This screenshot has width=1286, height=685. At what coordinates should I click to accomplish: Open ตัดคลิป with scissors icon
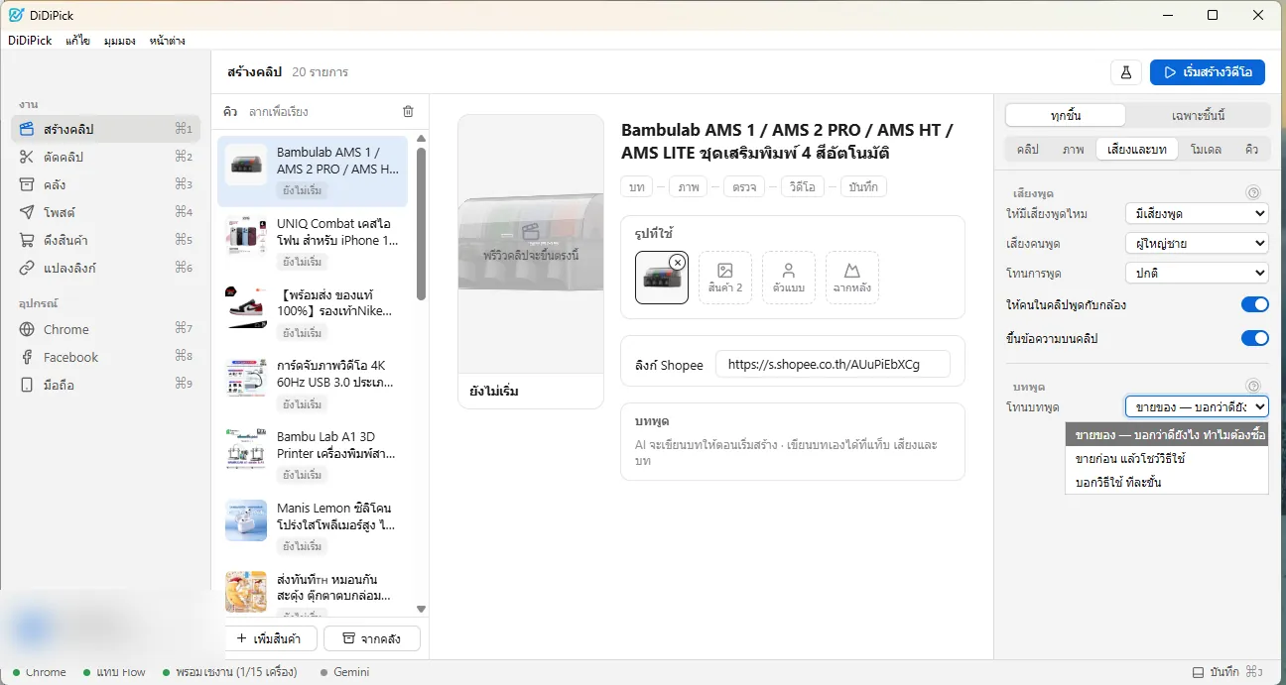[x=105, y=157]
